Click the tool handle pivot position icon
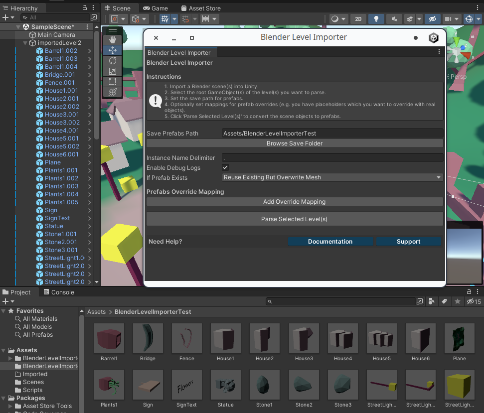The image size is (484, 413). click(115, 19)
